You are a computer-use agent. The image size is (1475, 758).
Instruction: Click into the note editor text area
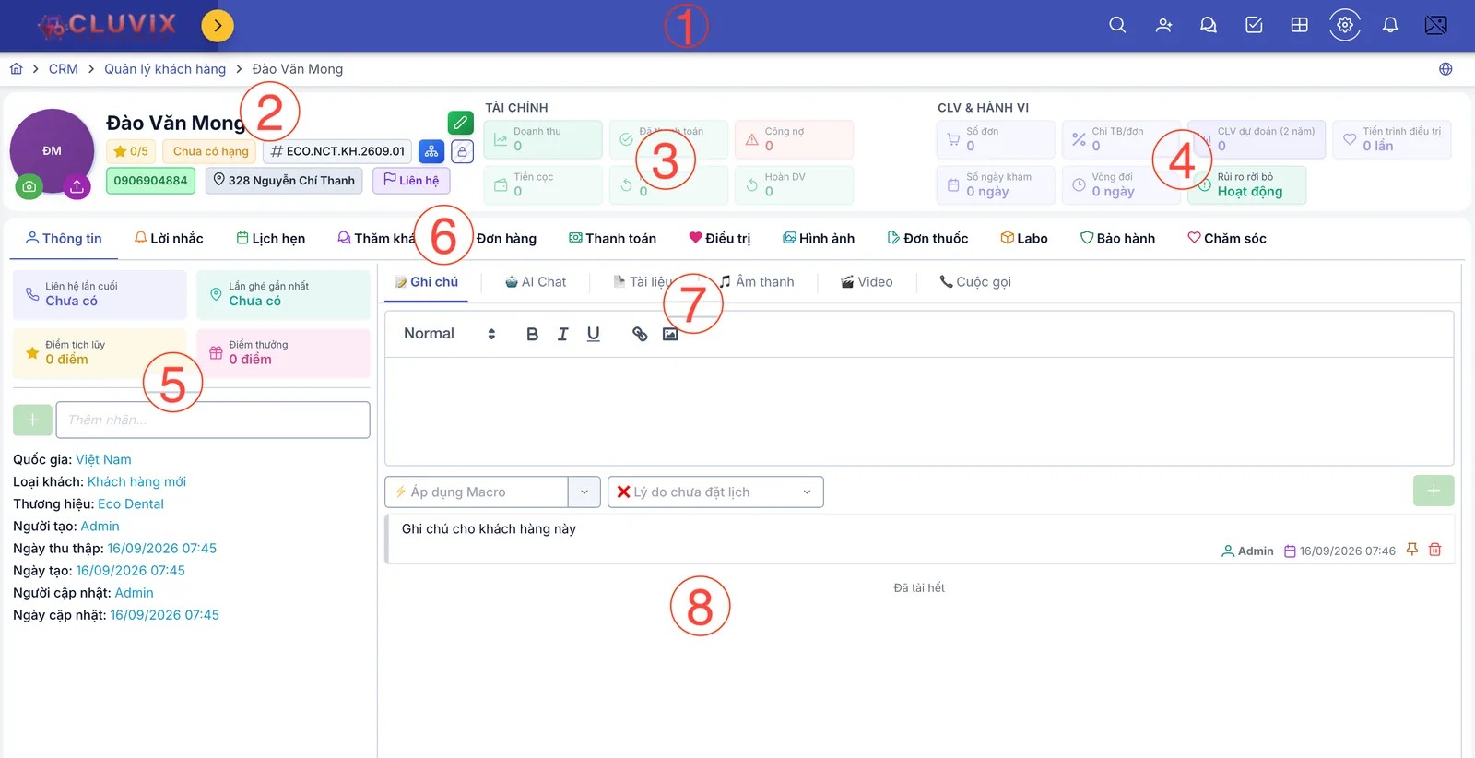(919, 411)
